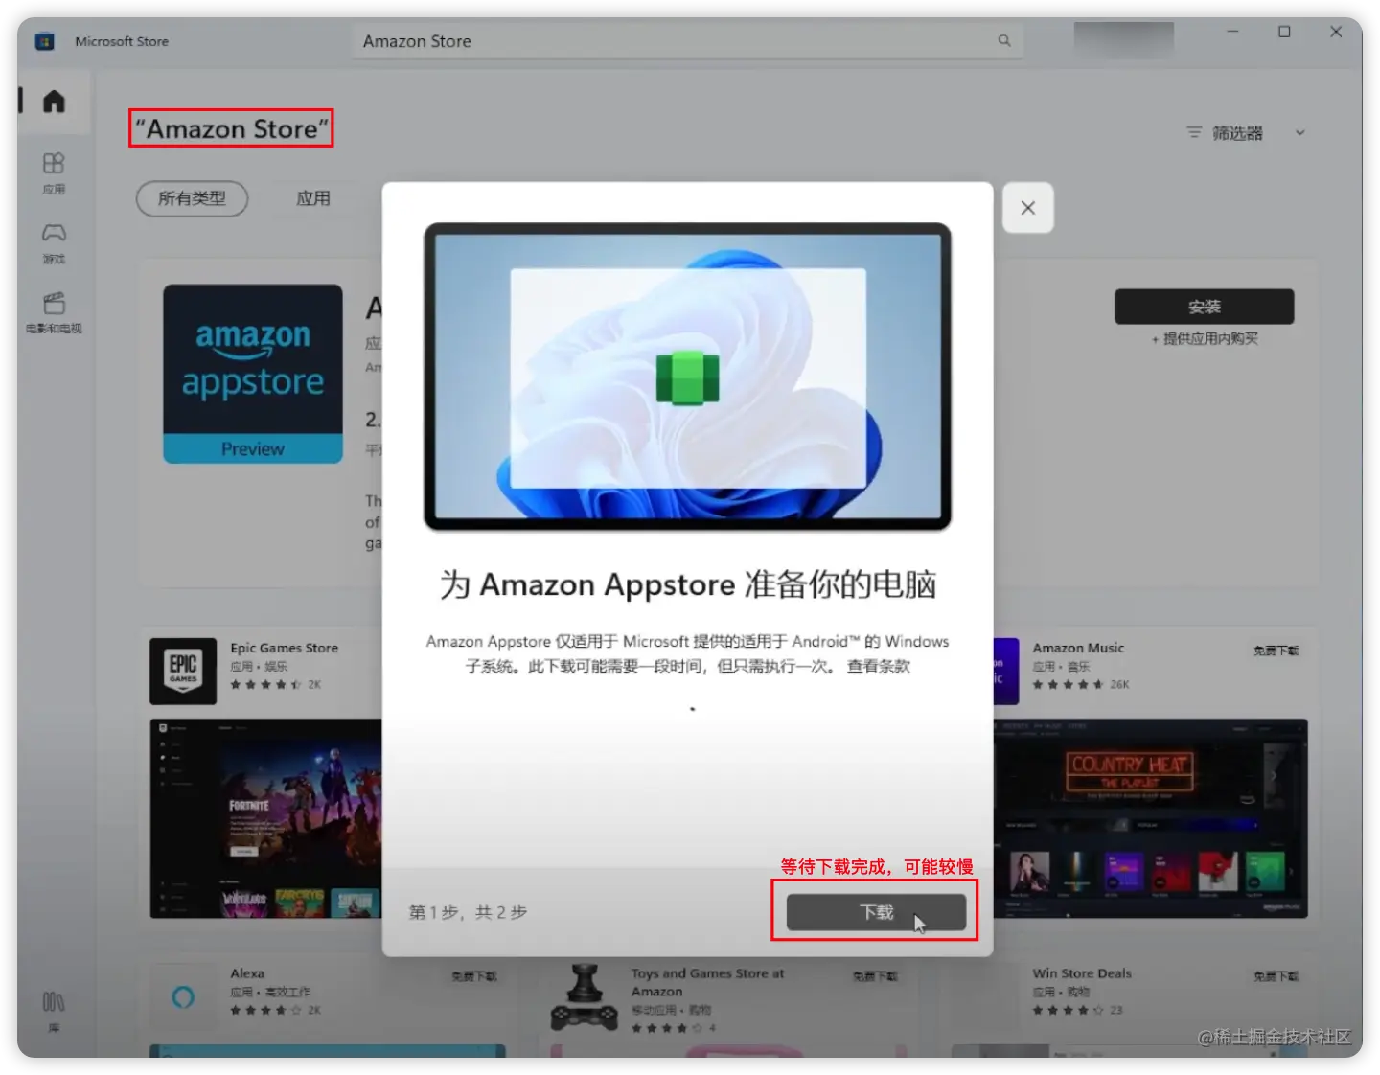1380x1075 pixels.
Task: Click the Epic Games logo icon
Action: tap(183, 671)
